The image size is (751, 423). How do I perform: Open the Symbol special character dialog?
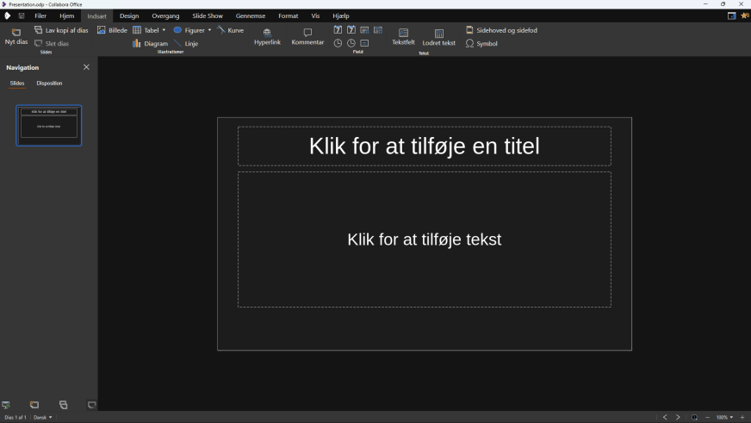481,43
